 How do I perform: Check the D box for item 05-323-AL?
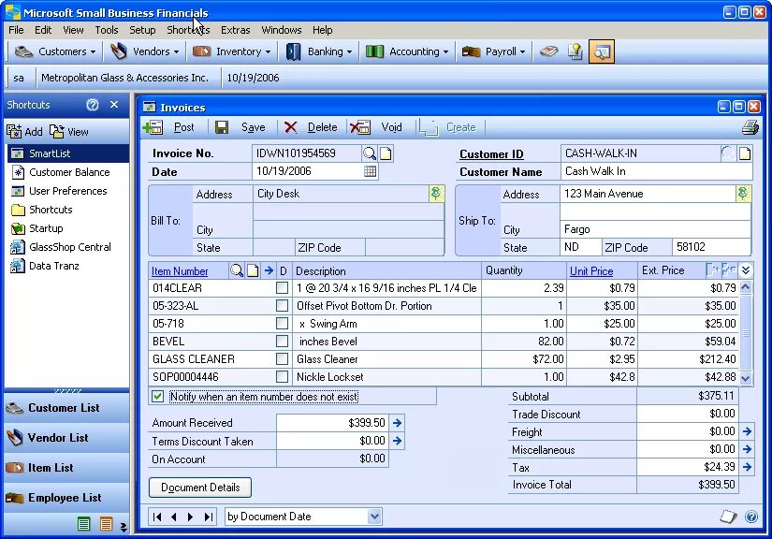(x=282, y=306)
